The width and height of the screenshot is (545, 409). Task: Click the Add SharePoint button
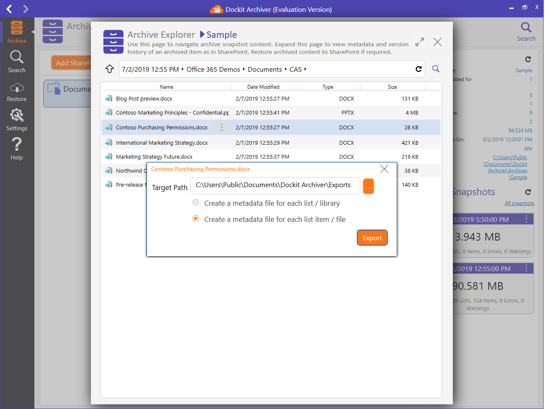coord(71,63)
